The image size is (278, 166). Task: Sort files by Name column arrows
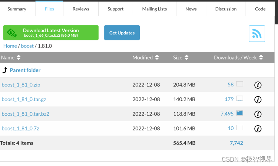[x=19, y=57]
